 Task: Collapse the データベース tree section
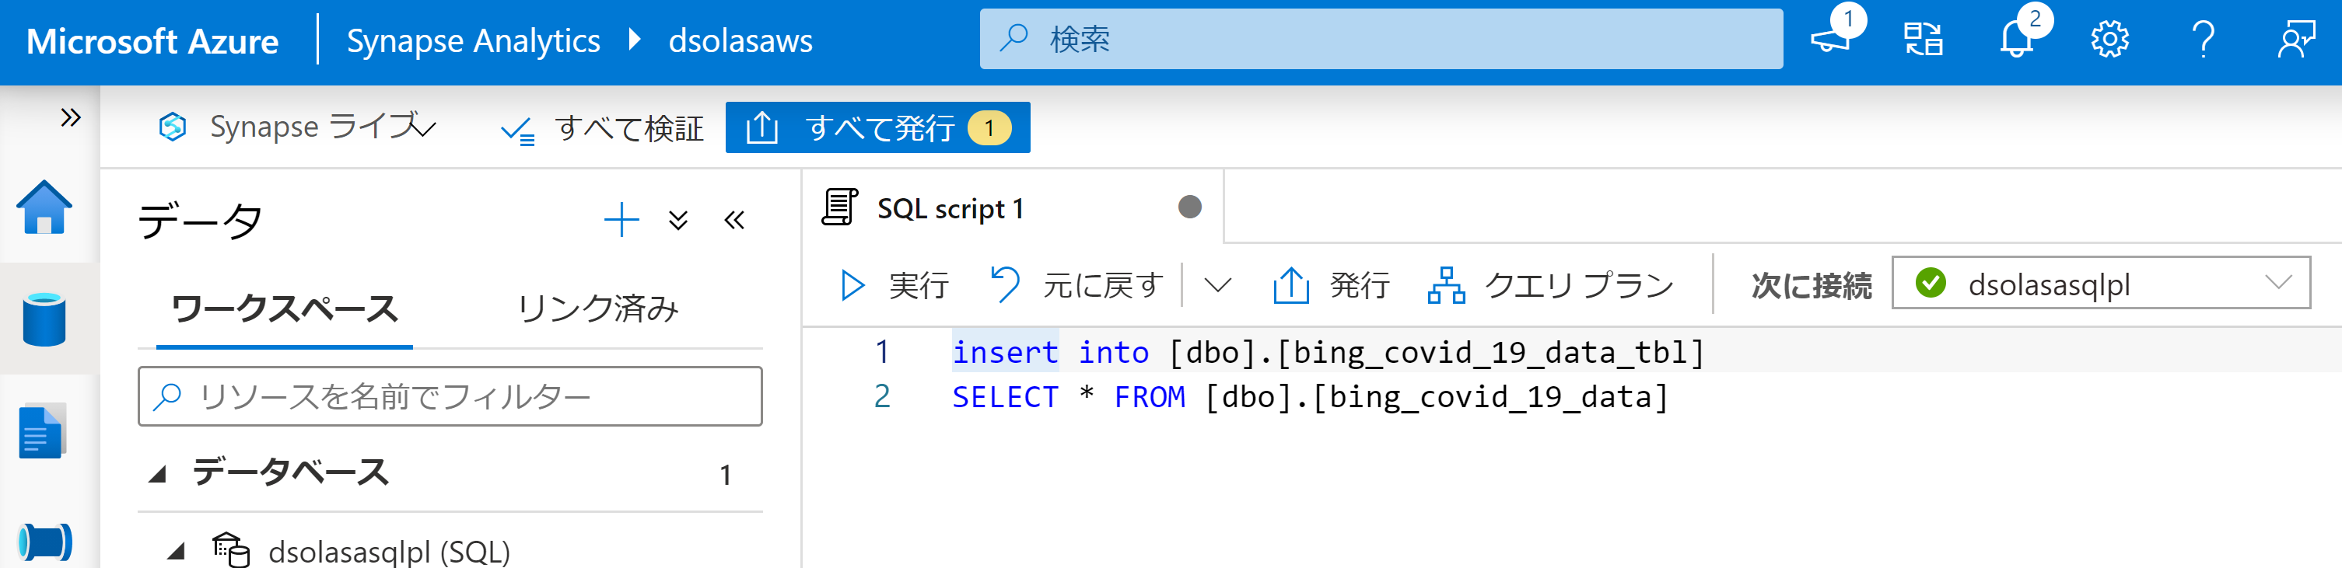tap(158, 473)
